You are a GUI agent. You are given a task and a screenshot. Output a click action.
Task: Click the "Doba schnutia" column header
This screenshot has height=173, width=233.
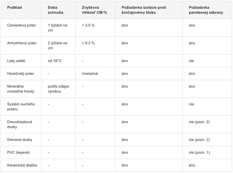click(55, 10)
